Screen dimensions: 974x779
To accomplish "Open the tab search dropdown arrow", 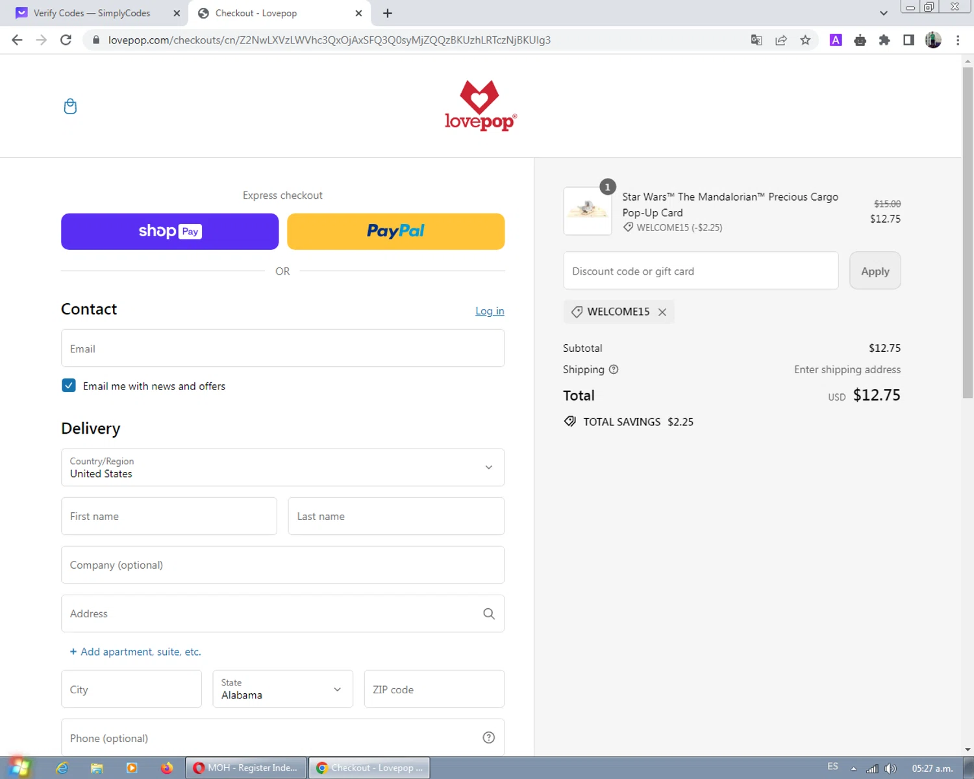I will (884, 13).
